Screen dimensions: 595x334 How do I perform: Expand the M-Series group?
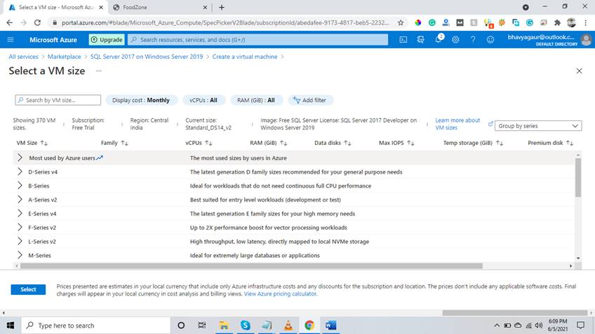click(x=20, y=256)
